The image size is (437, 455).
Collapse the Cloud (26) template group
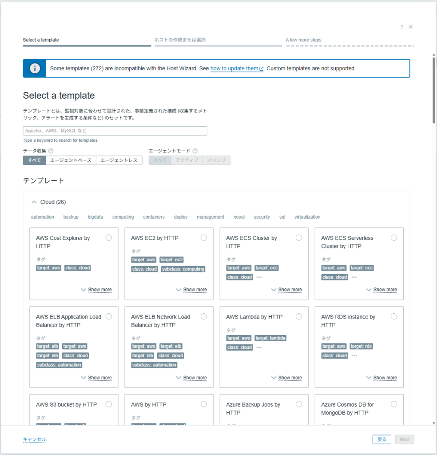click(x=34, y=202)
